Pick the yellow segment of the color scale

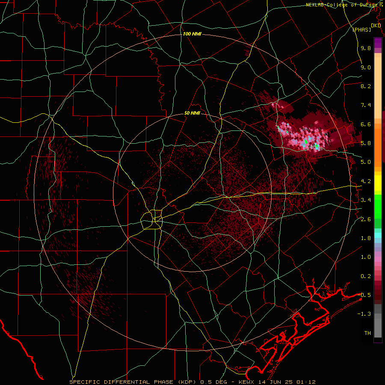coord(378,183)
